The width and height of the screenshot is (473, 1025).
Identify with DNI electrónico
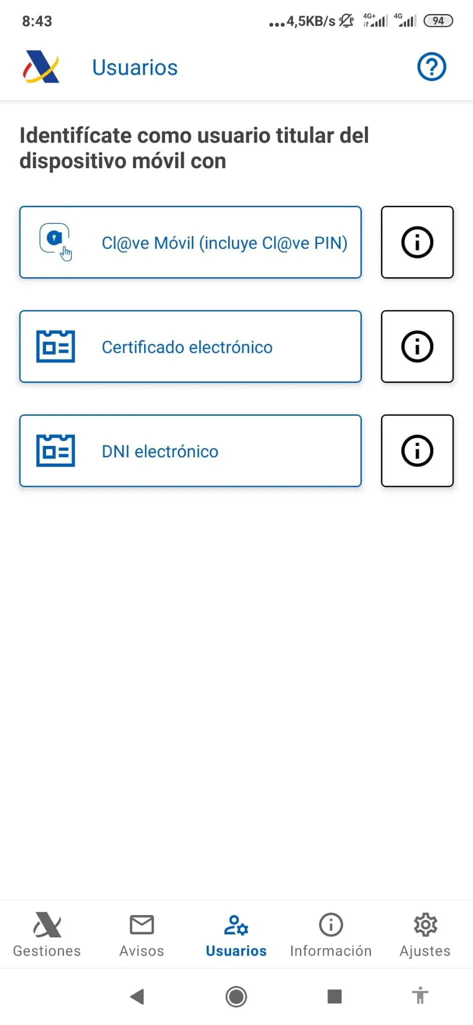pyautogui.click(x=160, y=451)
